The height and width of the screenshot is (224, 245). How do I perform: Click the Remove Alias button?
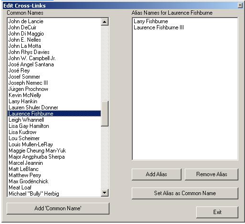211,174
